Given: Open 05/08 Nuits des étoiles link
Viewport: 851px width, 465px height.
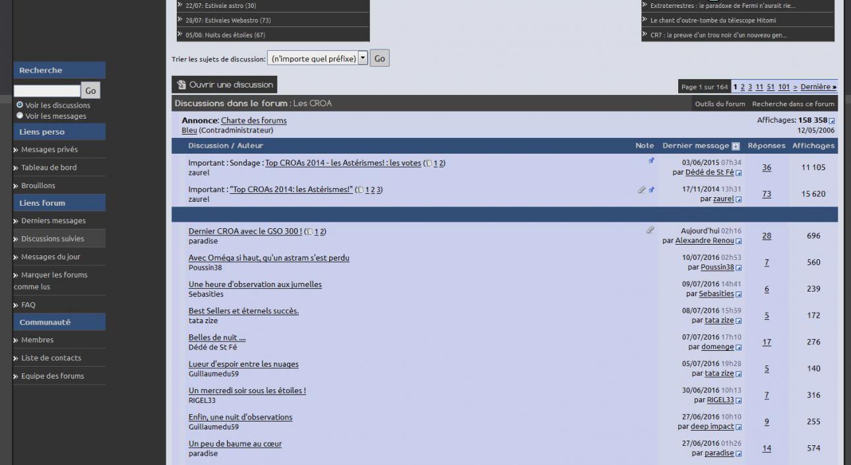Looking at the screenshot, I should (x=226, y=35).
